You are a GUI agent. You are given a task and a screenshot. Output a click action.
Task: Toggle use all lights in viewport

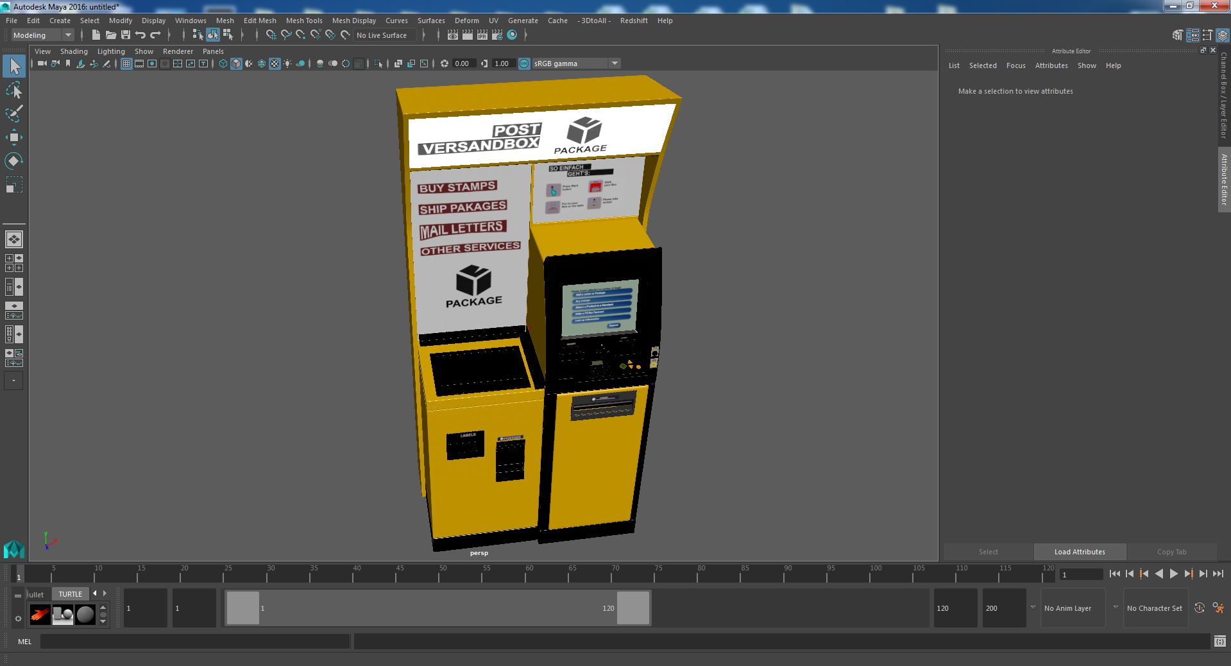pyautogui.click(x=287, y=64)
